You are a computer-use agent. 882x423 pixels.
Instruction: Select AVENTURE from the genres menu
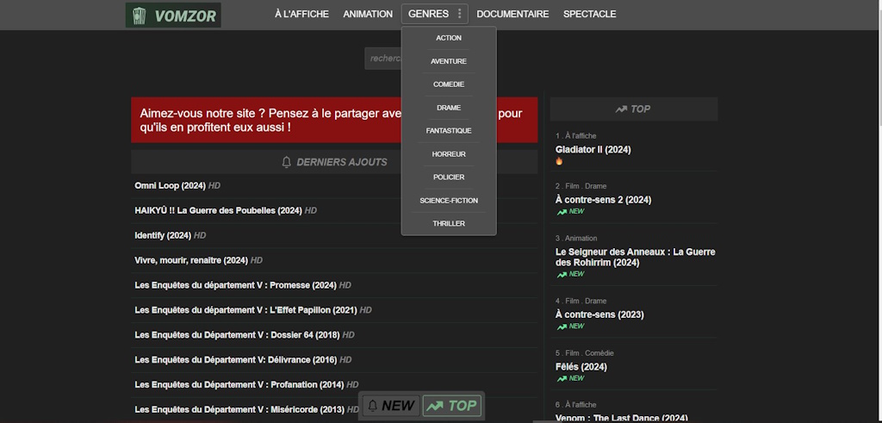[x=449, y=61]
